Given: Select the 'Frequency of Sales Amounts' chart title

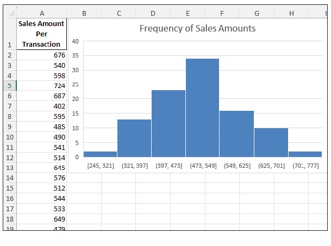Looking at the screenshot, I should pos(197,28).
